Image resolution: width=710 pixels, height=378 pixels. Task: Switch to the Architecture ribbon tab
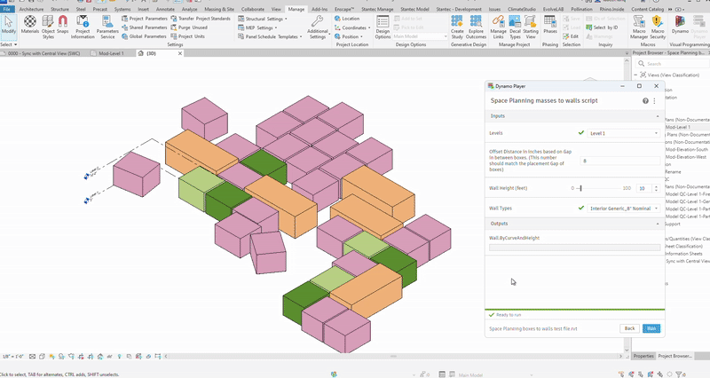[31, 8]
